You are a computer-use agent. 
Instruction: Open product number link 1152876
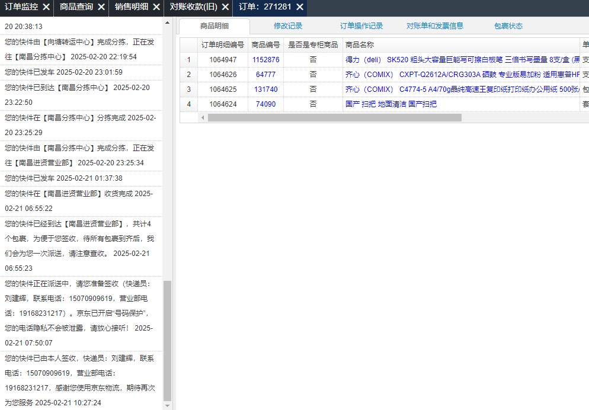(x=265, y=60)
